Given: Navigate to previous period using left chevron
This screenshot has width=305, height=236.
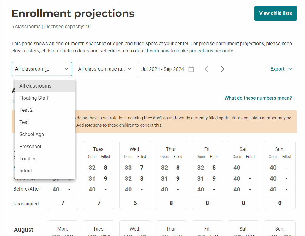Looking at the screenshot, I should [206, 69].
